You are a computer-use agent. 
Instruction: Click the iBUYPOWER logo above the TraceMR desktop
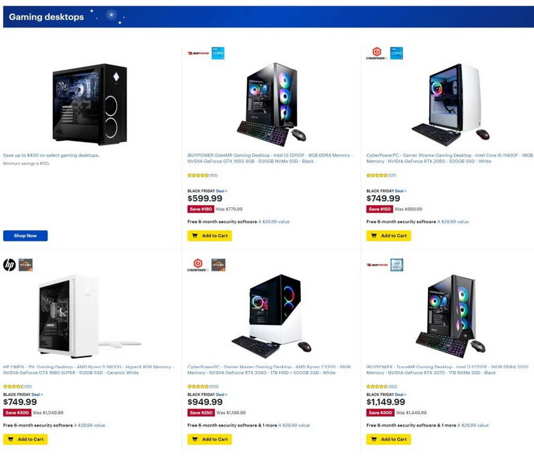[x=377, y=265]
